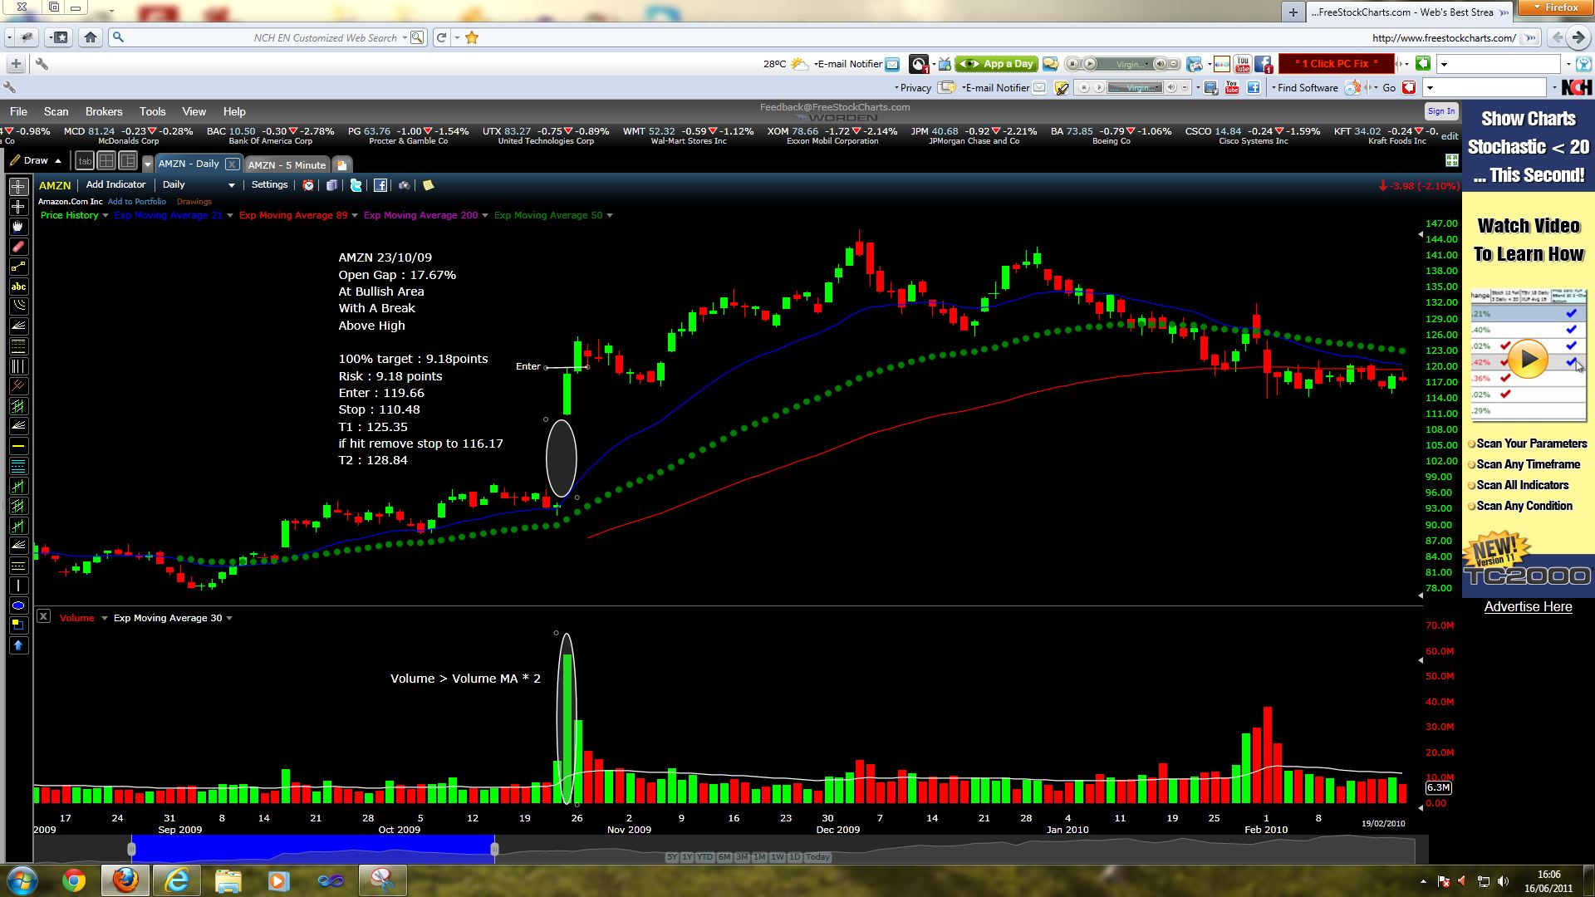Switch to the AMZN - 5 Minute tab
The width and height of the screenshot is (1595, 897).
pyautogui.click(x=287, y=164)
